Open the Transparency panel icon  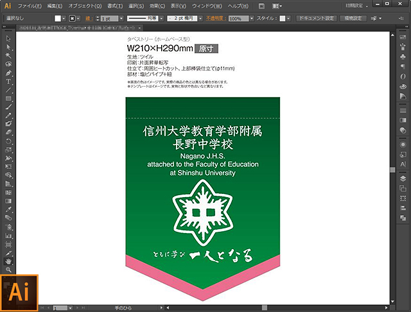point(403,130)
